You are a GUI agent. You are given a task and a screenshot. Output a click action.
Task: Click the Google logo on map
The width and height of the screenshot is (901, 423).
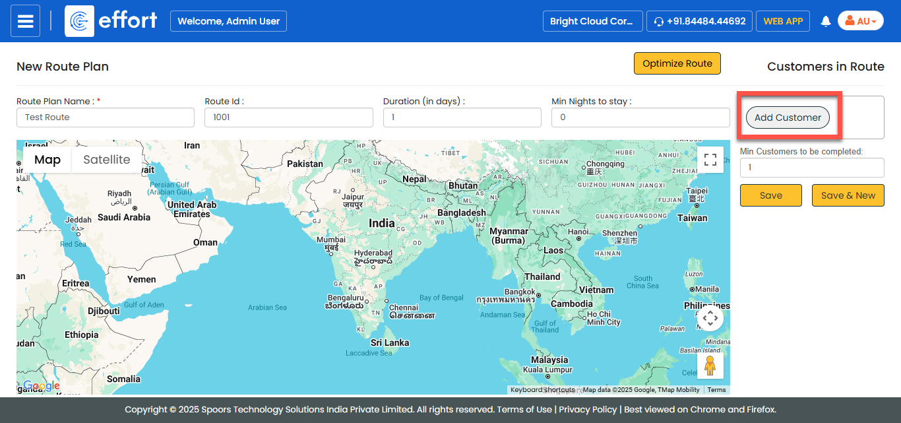pos(41,386)
